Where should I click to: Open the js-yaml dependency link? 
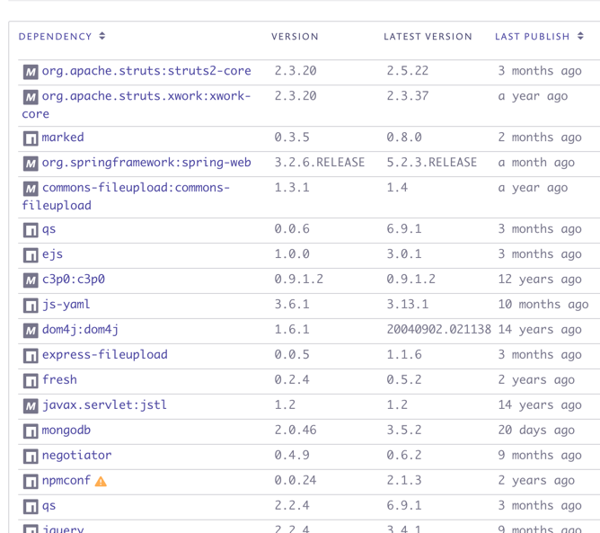click(66, 305)
